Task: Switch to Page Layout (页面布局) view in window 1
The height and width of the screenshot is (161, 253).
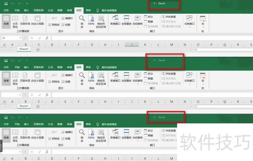Action: point(25,21)
